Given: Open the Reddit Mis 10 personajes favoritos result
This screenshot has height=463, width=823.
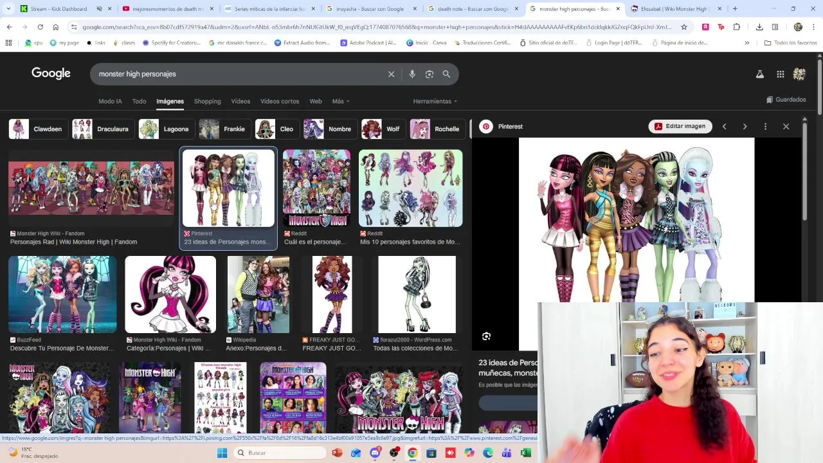Looking at the screenshot, I should tap(410, 188).
